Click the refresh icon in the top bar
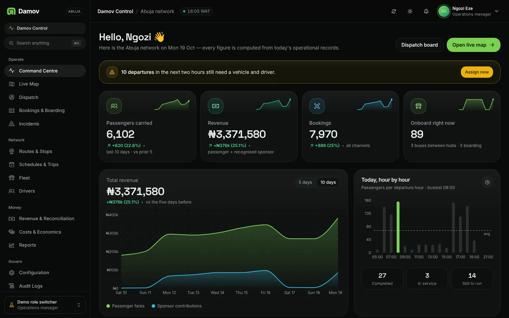Image resolution: width=509 pixels, height=318 pixels. [x=394, y=11]
